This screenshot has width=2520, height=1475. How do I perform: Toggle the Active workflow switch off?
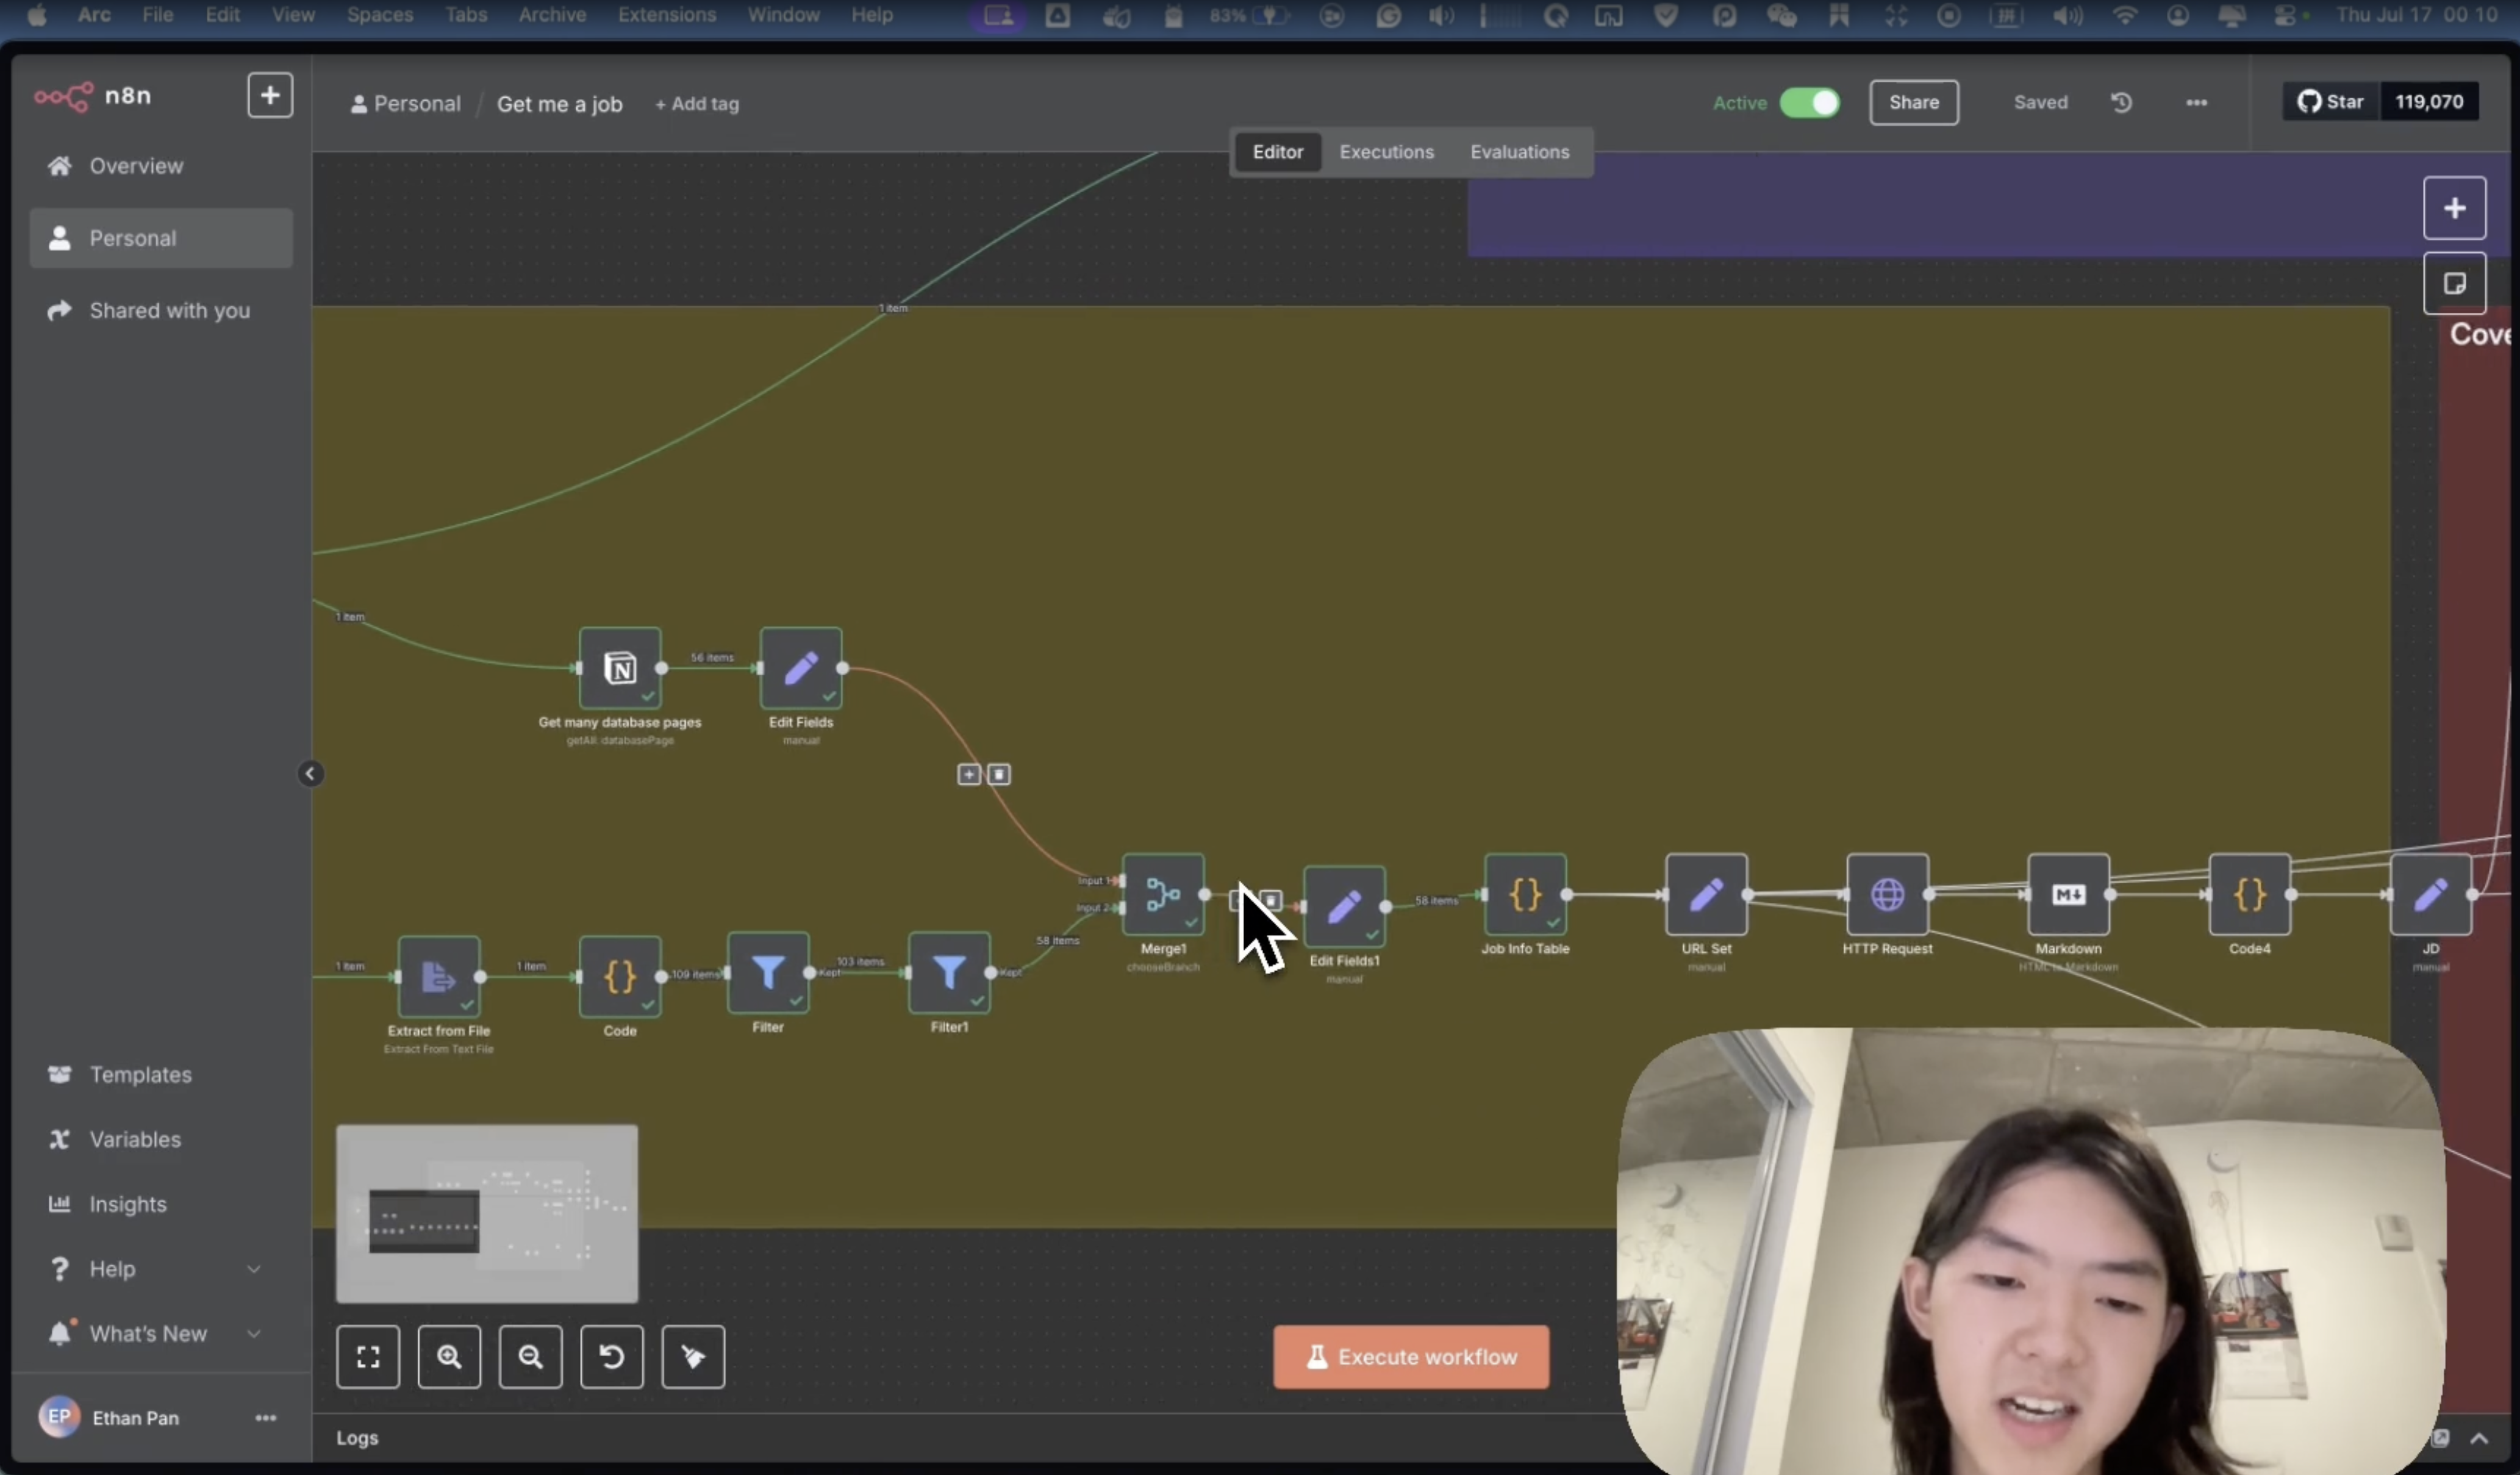(1809, 103)
